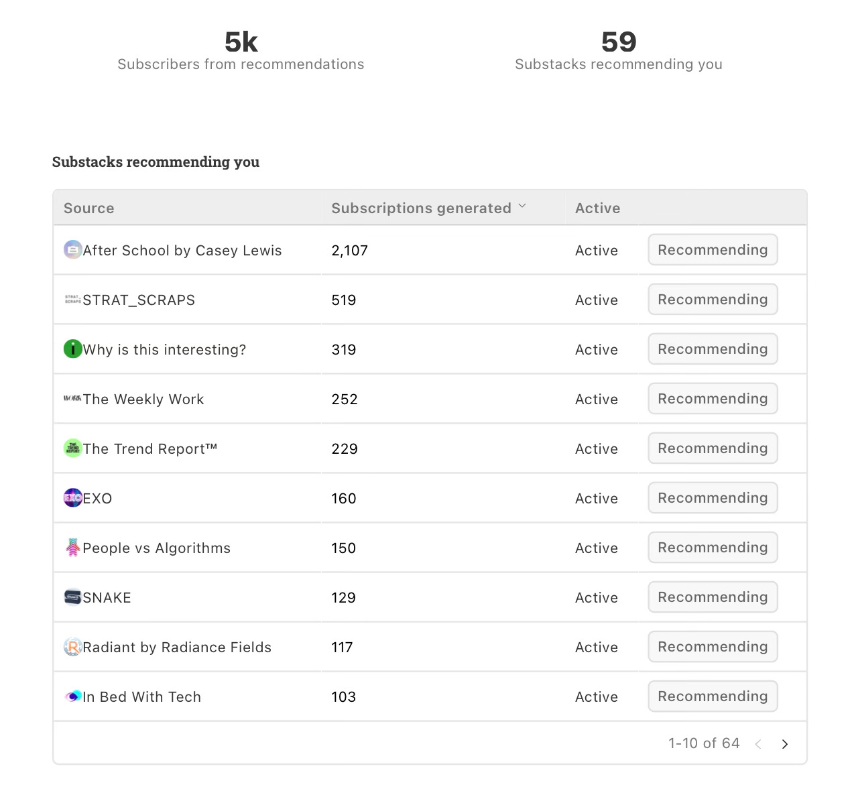Click Recommending button for People vs Algorithms
The image size is (850, 799).
(713, 548)
